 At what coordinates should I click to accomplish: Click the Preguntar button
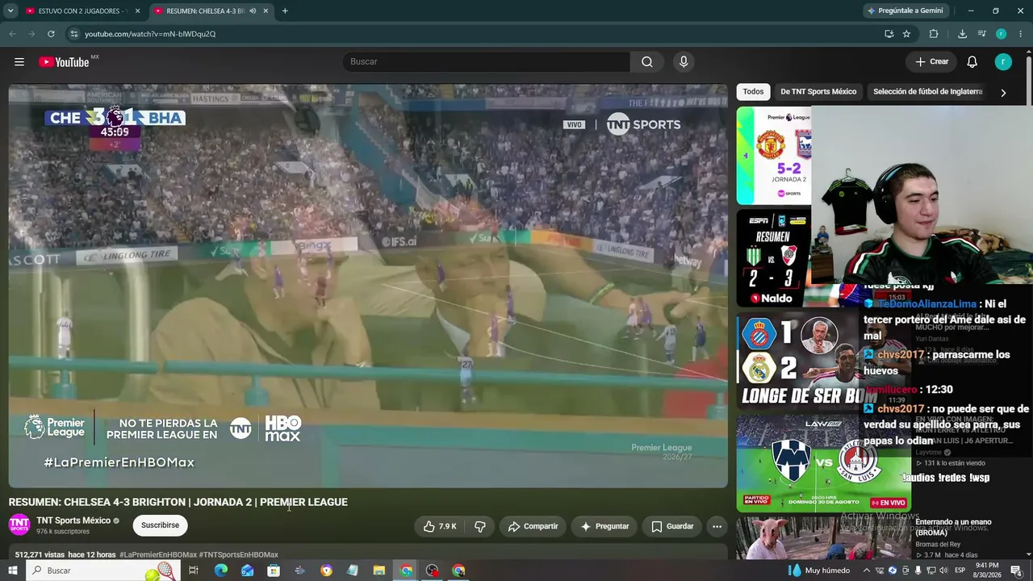(x=604, y=526)
